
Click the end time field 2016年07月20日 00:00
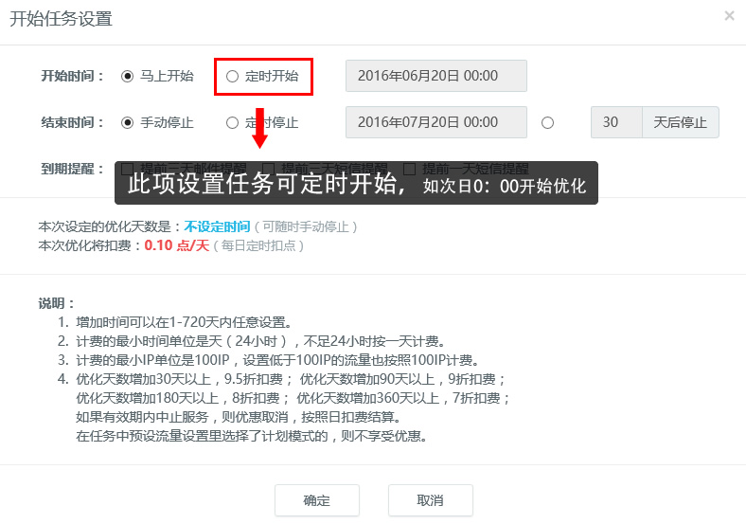(436, 122)
